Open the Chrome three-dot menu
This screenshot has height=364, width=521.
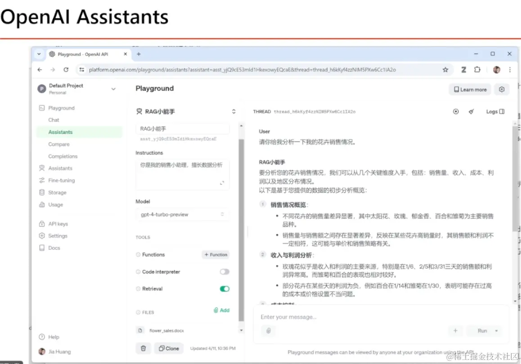coord(510,70)
